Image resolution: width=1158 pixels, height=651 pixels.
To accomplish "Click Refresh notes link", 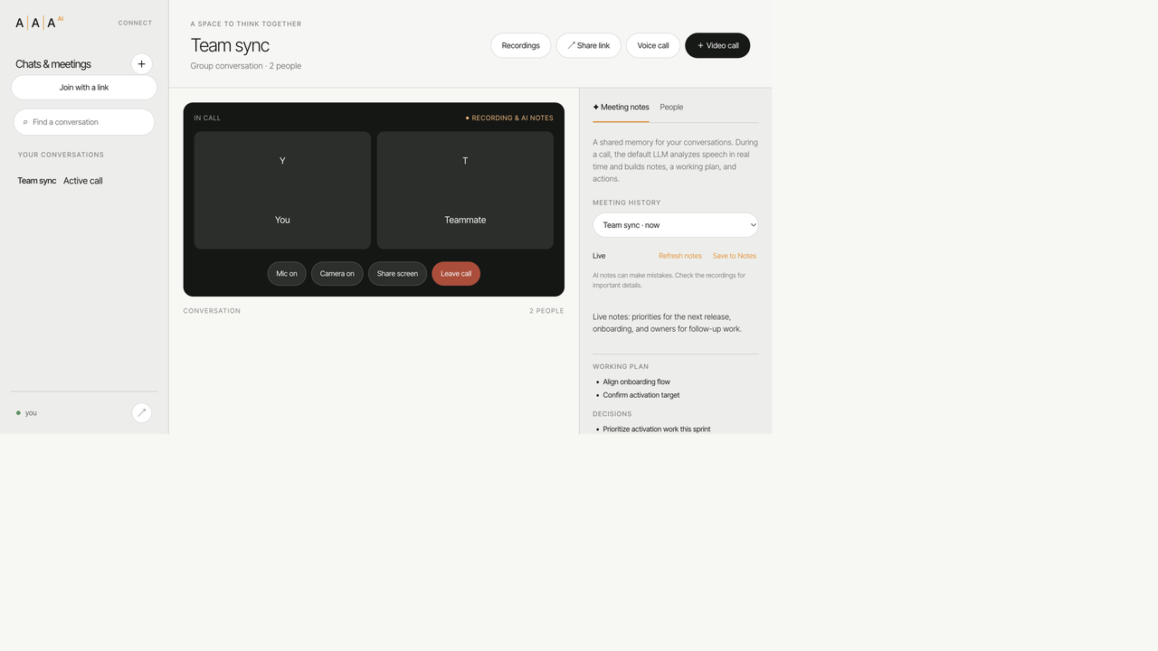I will click(x=680, y=256).
